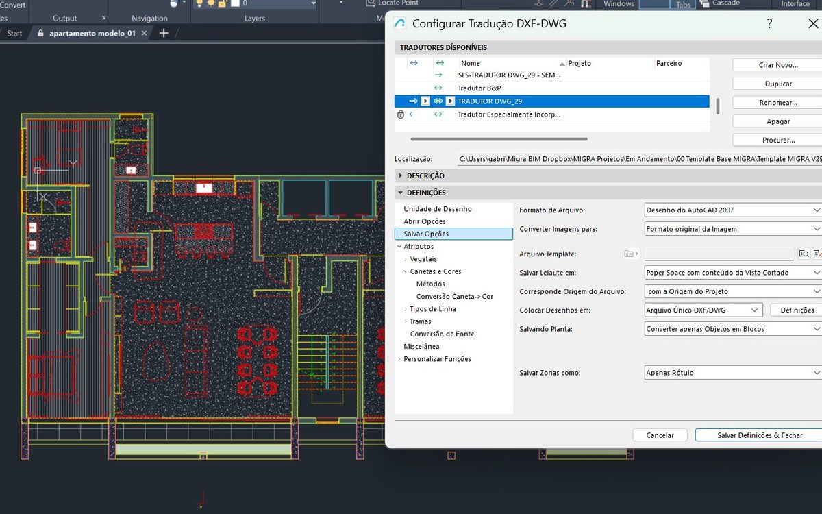Add a new AutoCAD drawing tab with plus icon

[x=163, y=33]
